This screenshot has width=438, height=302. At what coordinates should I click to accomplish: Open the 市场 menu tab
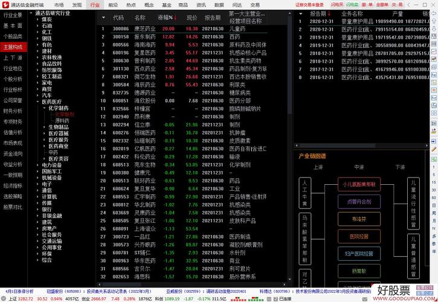pos(59,5)
